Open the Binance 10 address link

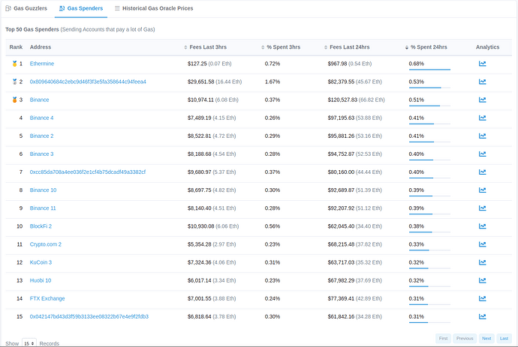pos(43,190)
